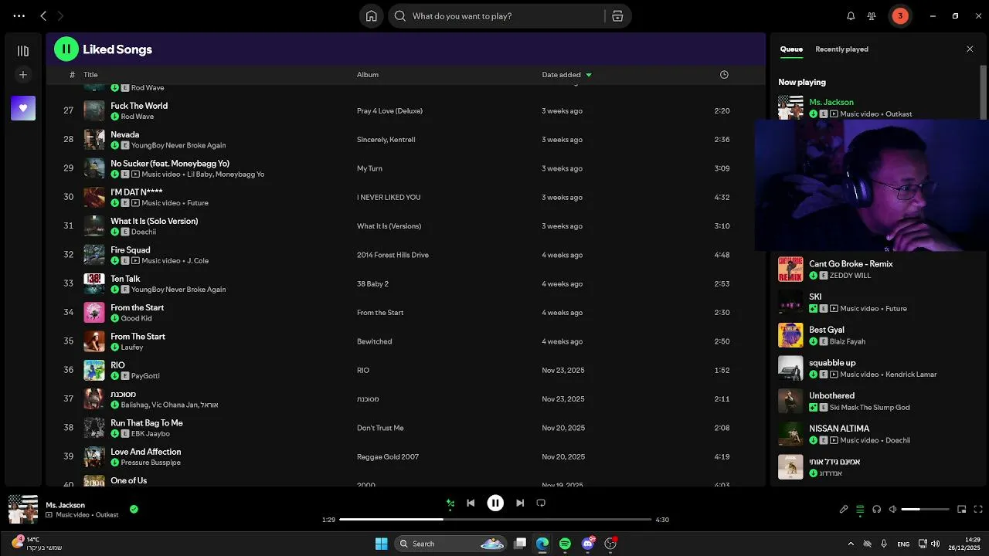The height and width of the screenshot is (556, 989).
Task: Open Friend Activity icon
Action: [872, 15]
